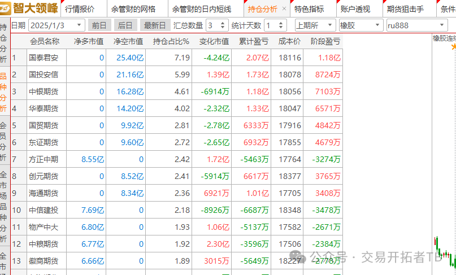Click cost price 18377
Screen dimensions: 456x275
(x=290, y=176)
